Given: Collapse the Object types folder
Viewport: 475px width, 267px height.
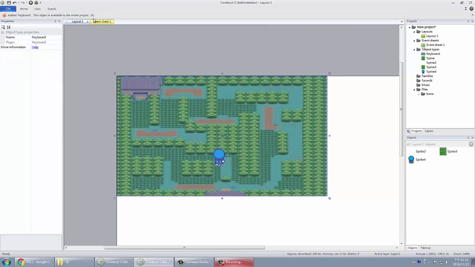Looking at the screenshot, I should [414, 49].
